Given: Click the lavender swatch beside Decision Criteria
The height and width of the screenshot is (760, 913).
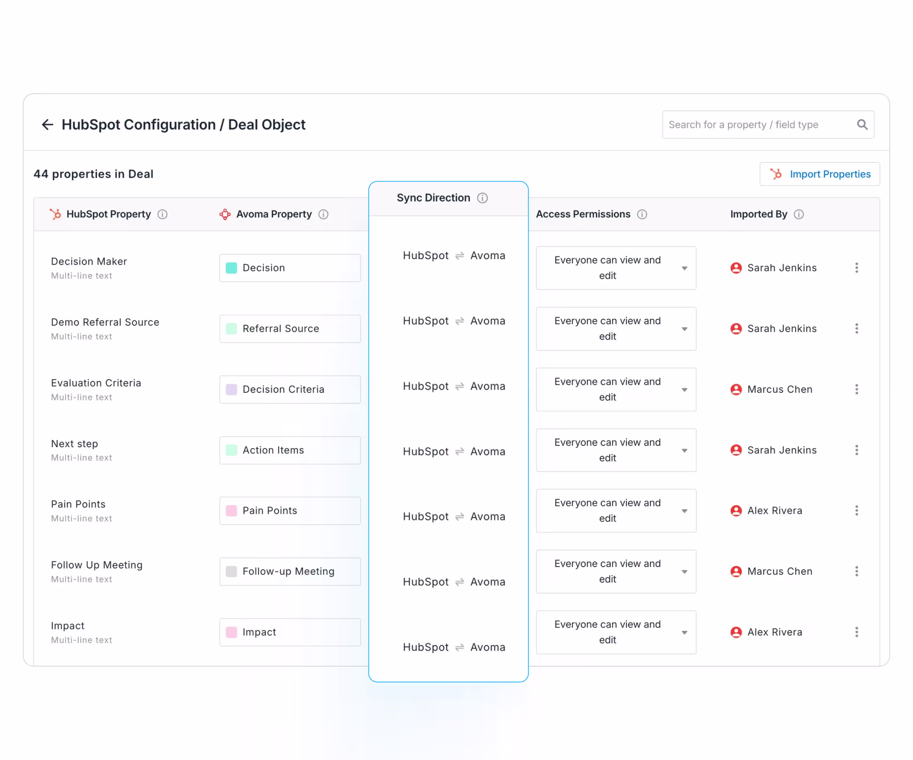Looking at the screenshot, I should point(231,390).
